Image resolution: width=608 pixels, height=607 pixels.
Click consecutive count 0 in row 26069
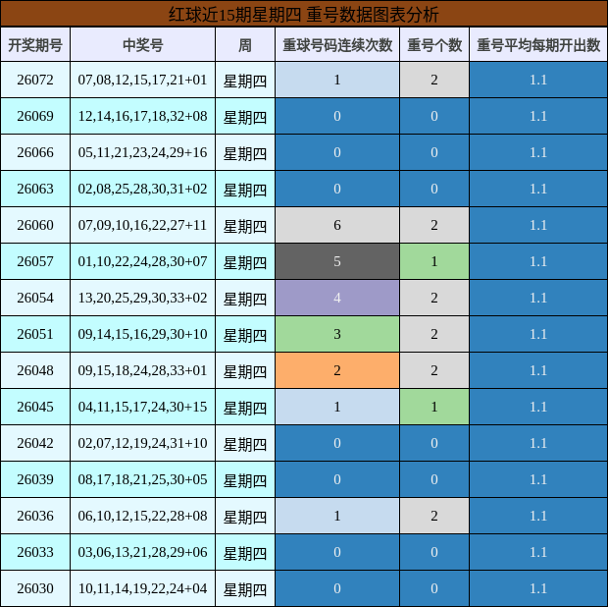point(337,116)
